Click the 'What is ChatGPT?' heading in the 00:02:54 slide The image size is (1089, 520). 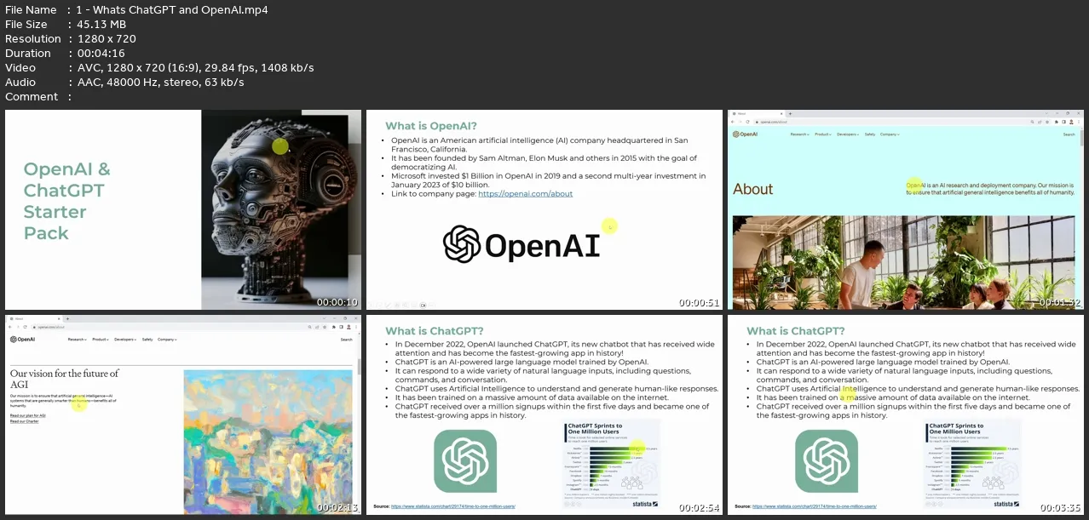coord(434,331)
